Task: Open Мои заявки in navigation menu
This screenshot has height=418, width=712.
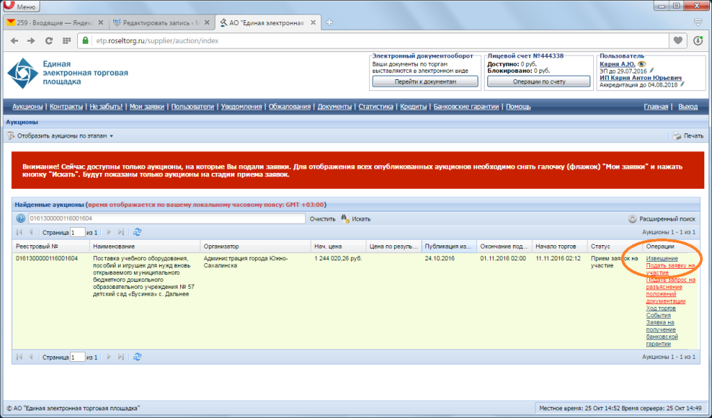Action: coord(147,106)
